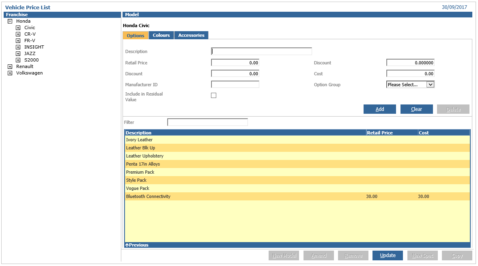This screenshot has width=478, height=266.
Task: Click the Update button
Action: coord(388,255)
